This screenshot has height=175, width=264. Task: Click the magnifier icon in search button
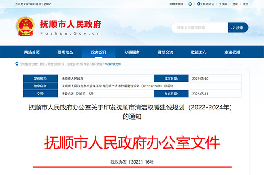tap(232, 28)
